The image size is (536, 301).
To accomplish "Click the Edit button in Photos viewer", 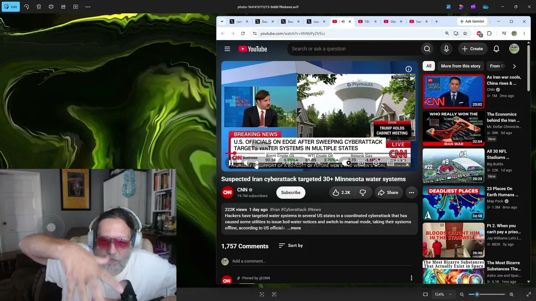I will [11, 7].
